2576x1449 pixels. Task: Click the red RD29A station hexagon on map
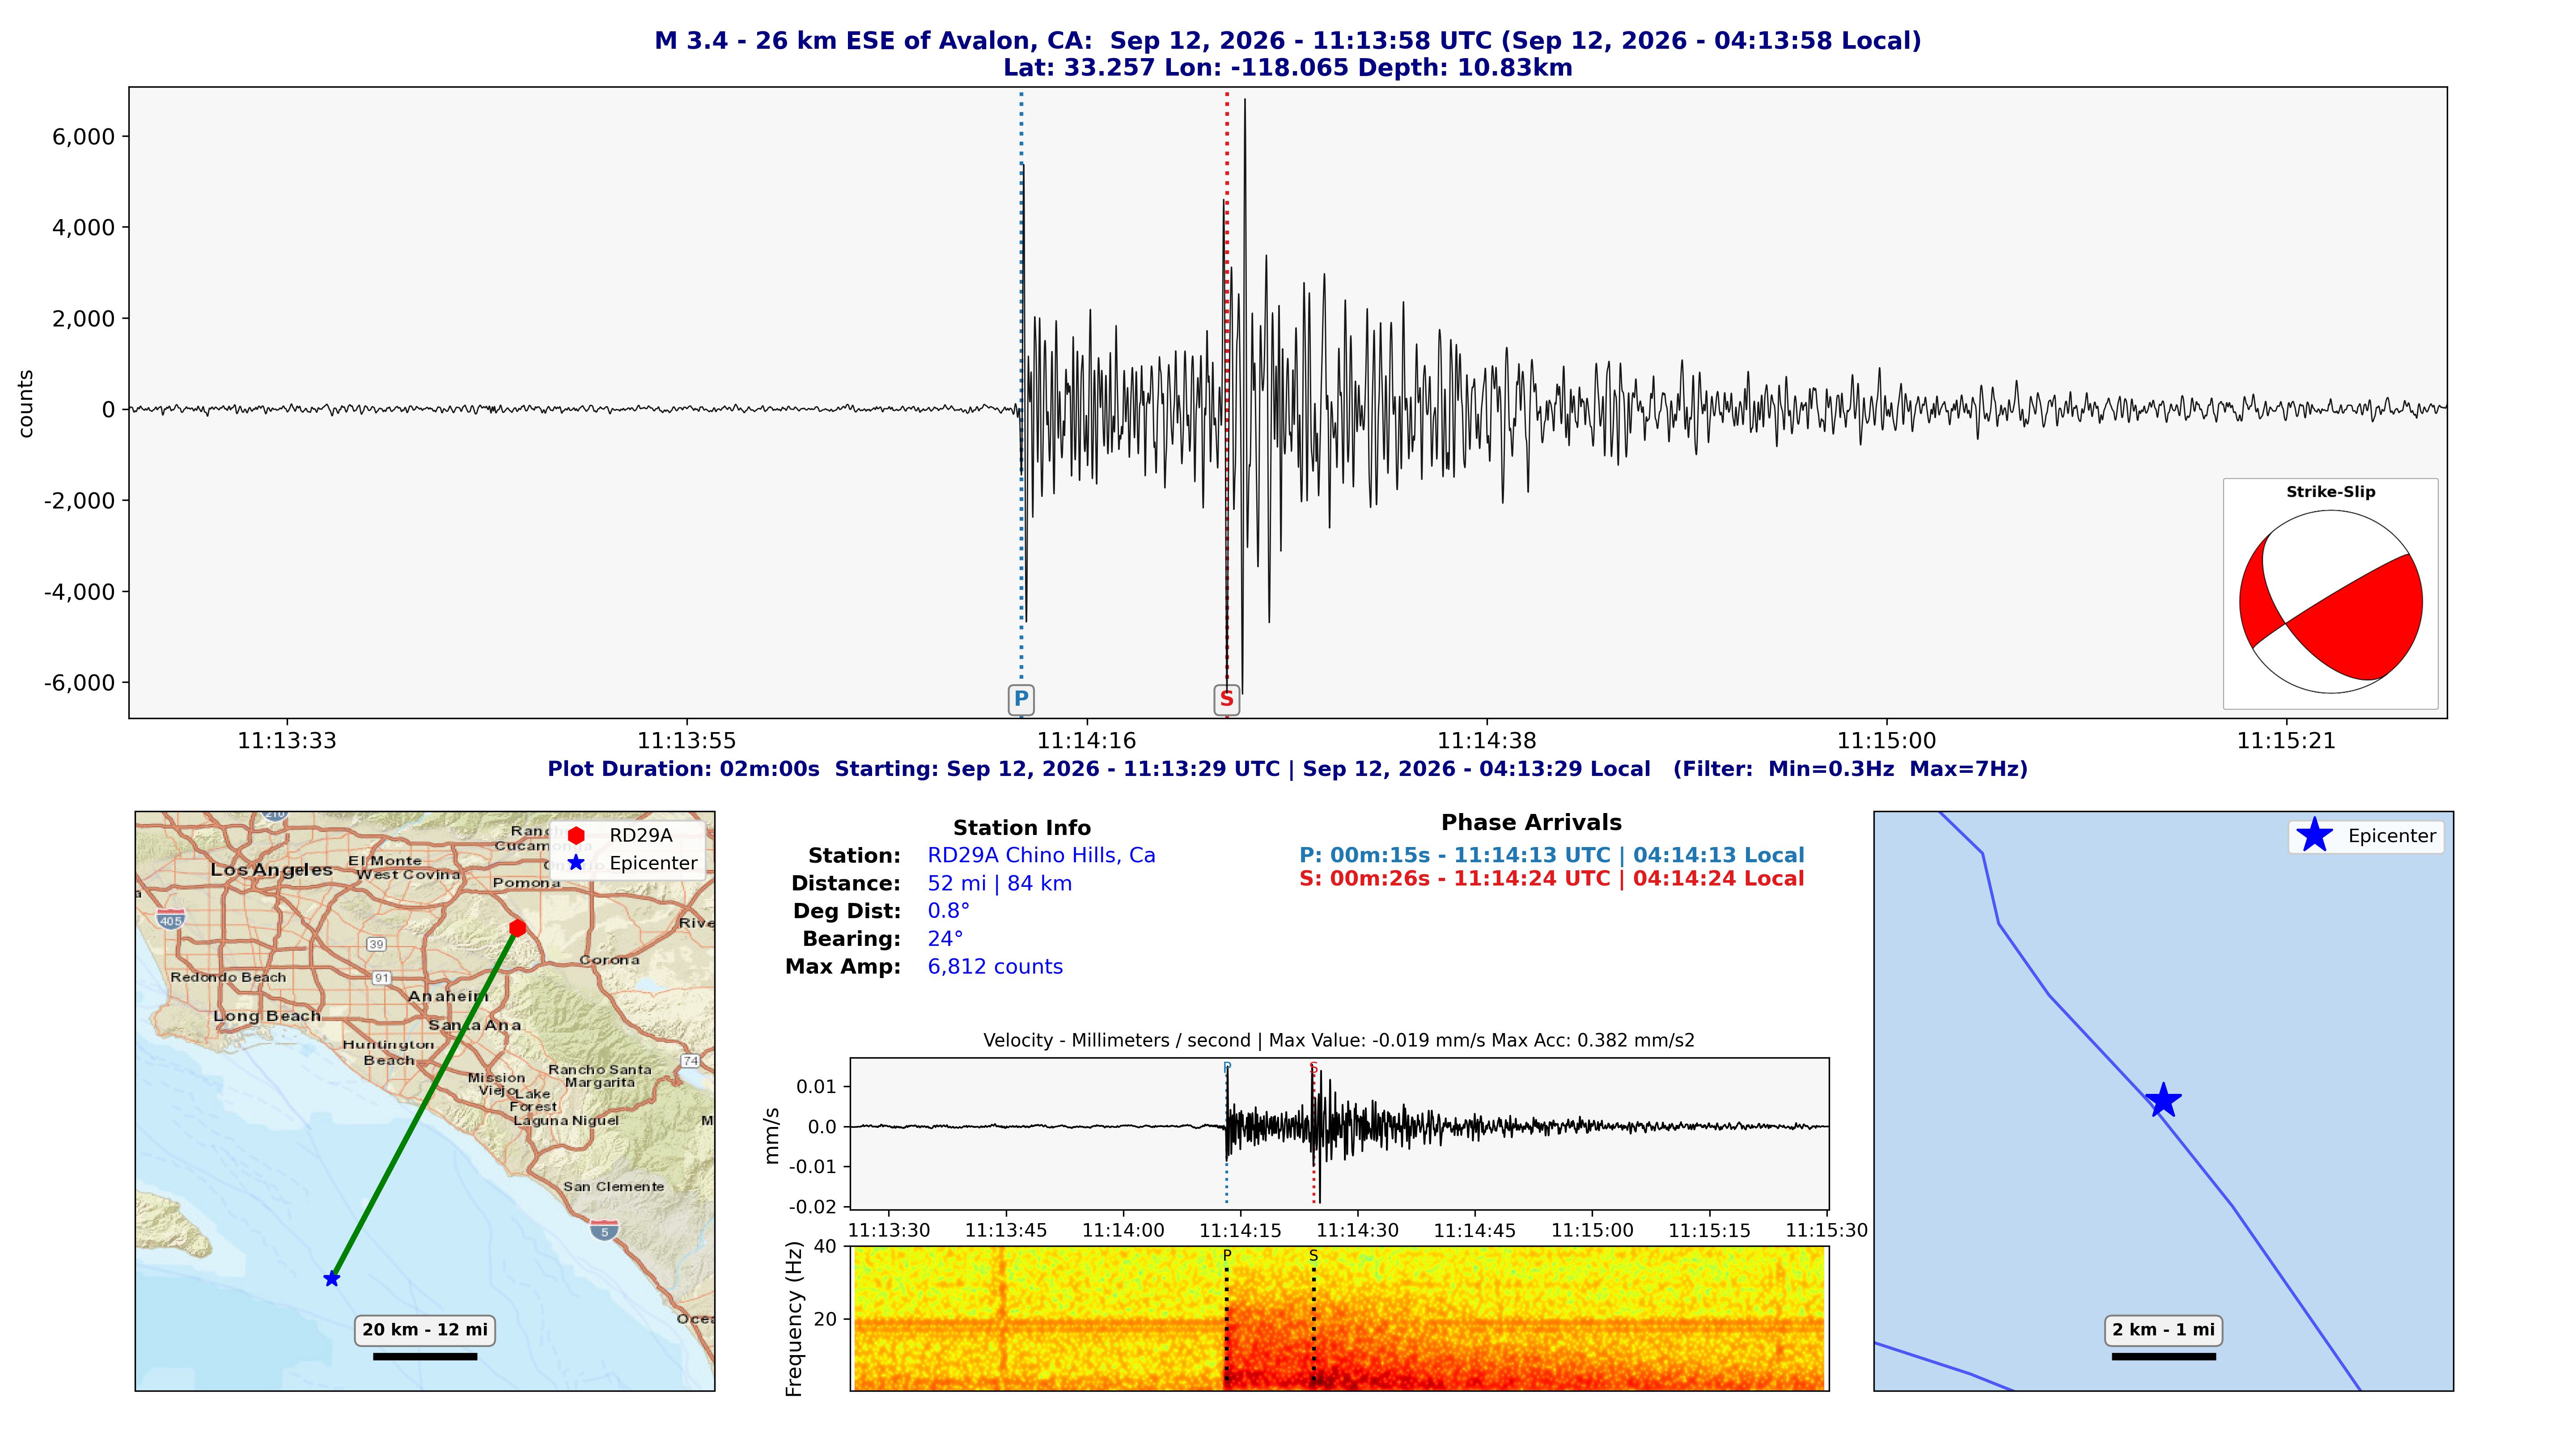coord(517,928)
